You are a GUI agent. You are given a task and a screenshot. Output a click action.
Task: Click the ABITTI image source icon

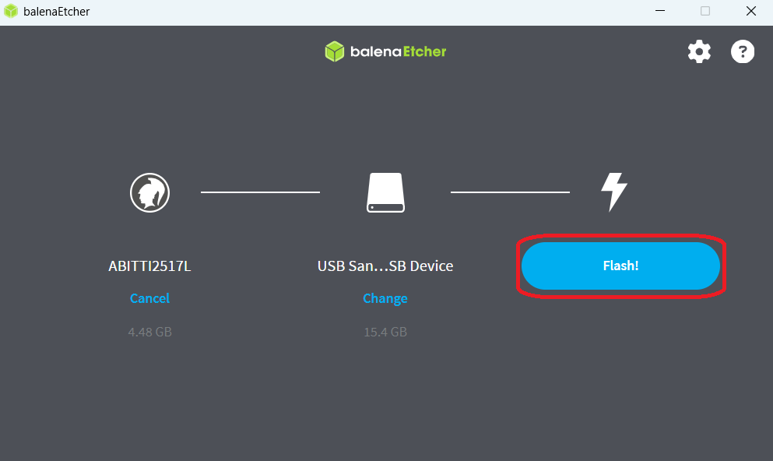149,192
